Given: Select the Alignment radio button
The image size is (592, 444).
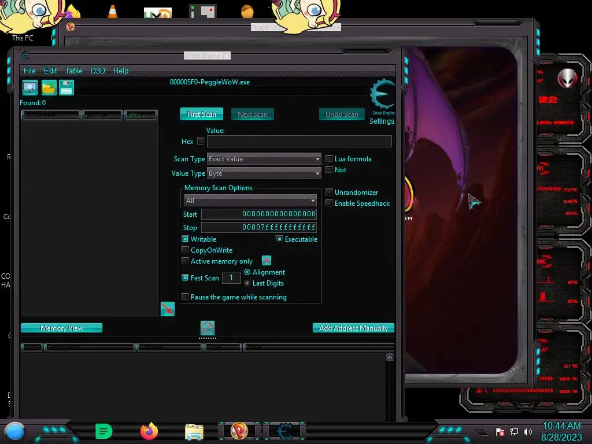Looking at the screenshot, I should [247, 272].
